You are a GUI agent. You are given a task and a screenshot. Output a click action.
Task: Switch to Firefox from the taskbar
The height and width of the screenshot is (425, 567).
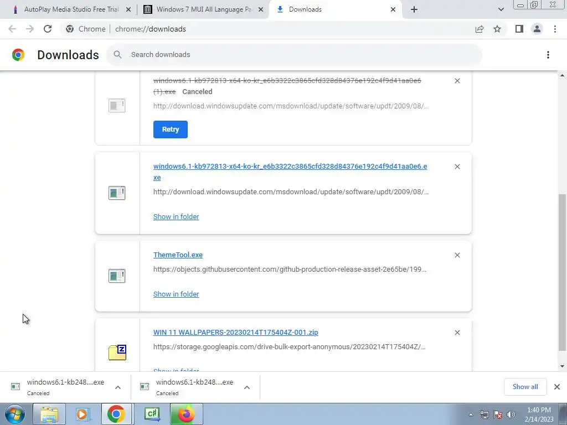pos(186,414)
